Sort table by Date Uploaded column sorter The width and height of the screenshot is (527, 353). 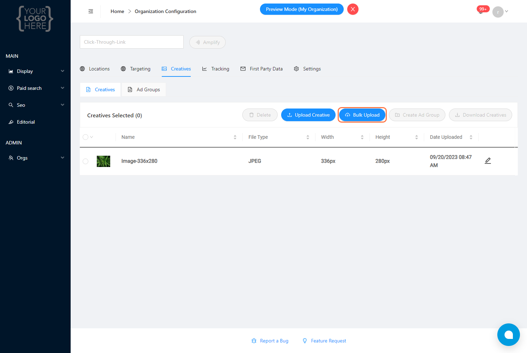pyautogui.click(x=471, y=137)
